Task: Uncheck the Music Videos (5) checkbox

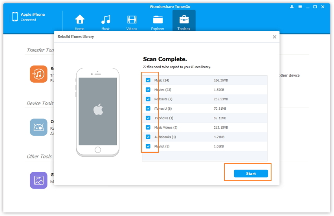Action: click(x=148, y=127)
